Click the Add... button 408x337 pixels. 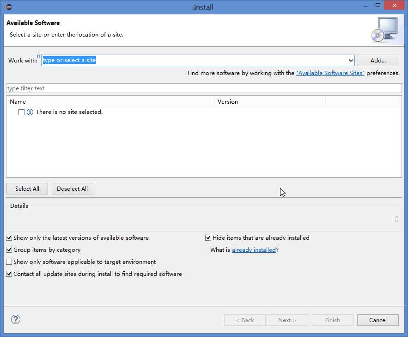point(378,61)
